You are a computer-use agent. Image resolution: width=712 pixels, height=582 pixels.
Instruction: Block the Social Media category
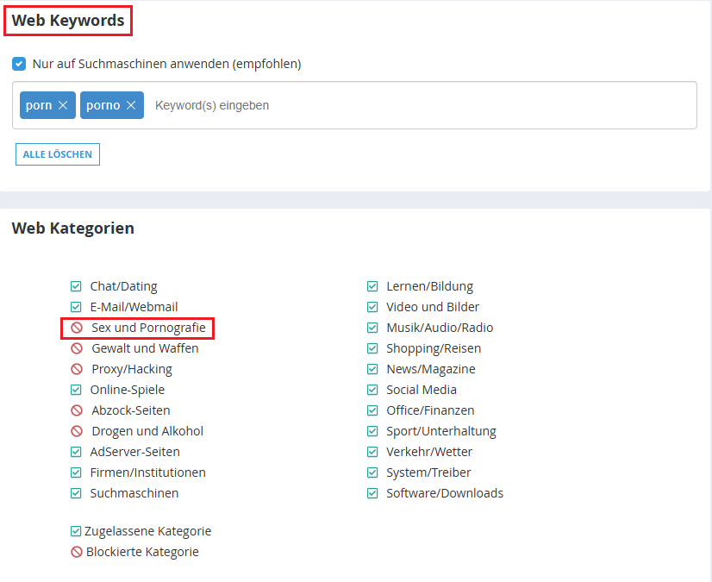click(372, 390)
